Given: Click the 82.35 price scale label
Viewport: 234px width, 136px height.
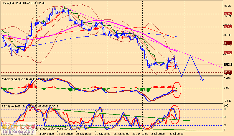Looking at the screenshot, I should [x=228, y=35].
